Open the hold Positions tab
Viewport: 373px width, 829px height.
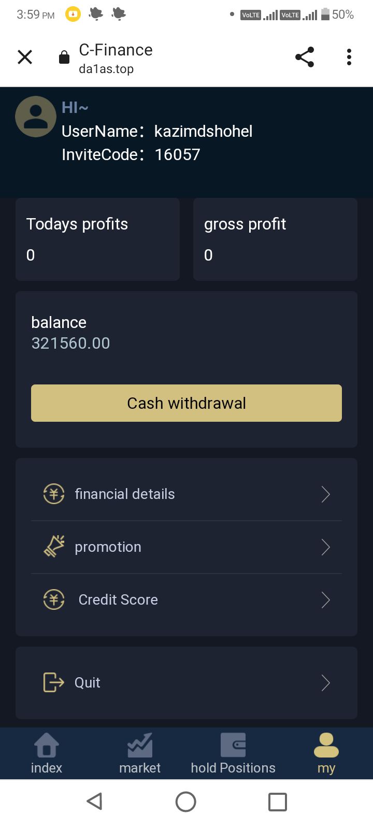(x=233, y=754)
